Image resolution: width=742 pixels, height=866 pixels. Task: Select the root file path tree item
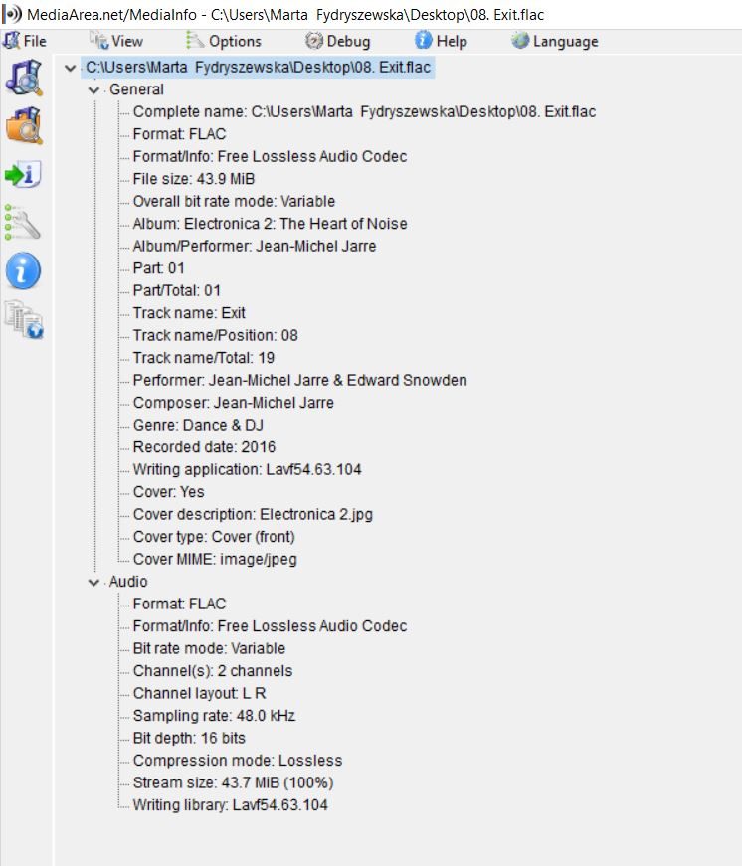point(258,68)
